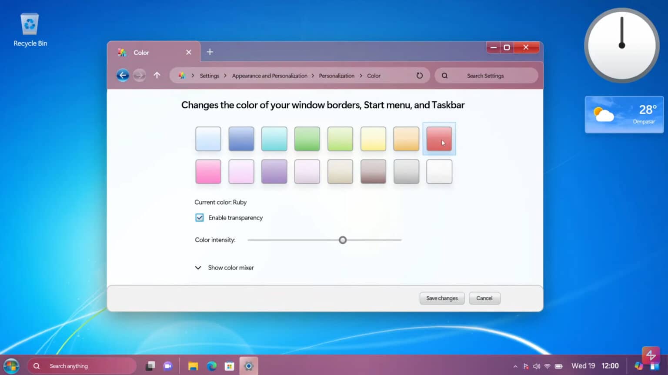
Task: Disable the Enable transparency checkbox
Action: (199, 217)
